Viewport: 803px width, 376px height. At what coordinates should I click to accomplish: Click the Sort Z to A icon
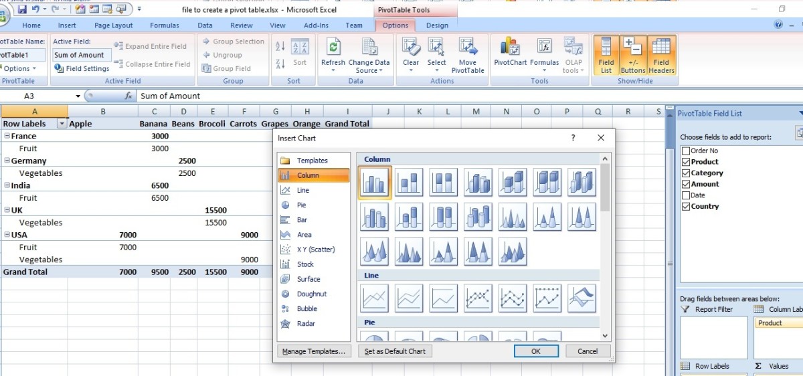click(x=280, y=63)
